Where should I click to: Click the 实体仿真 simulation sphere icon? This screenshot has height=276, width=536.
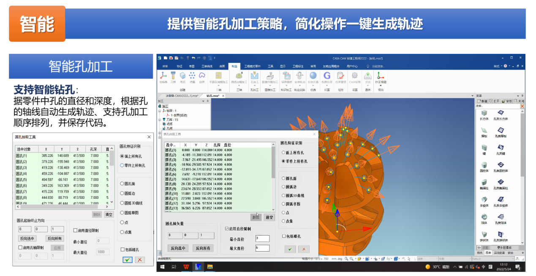click(313, 76)
